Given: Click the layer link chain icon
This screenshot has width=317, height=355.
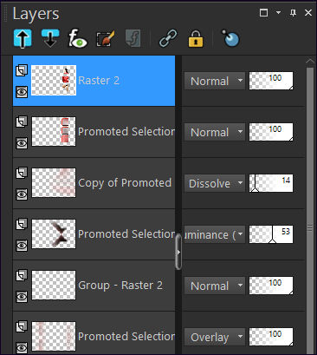Looking at the screenshot, I should [168, 38].
